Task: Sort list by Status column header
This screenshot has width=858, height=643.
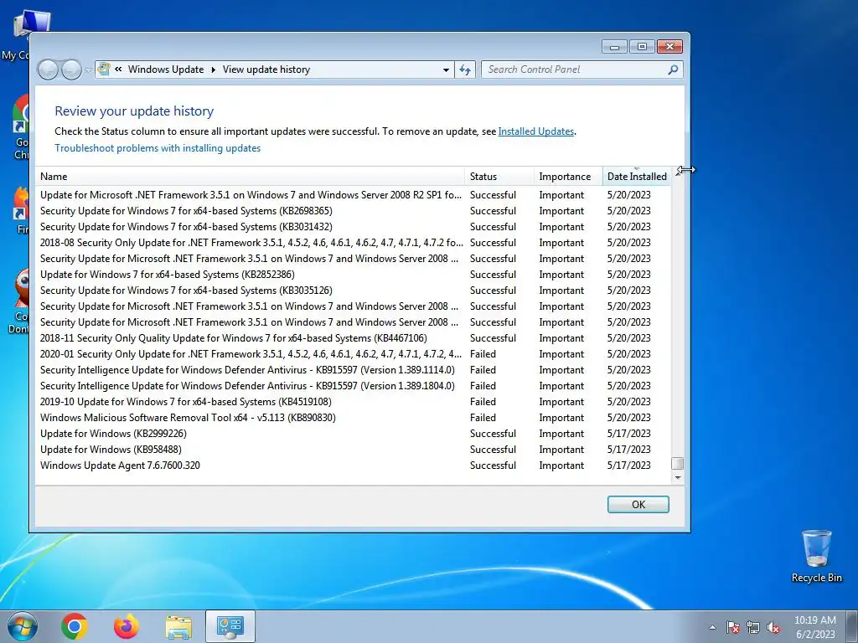Action: click(x=499, y=177)
